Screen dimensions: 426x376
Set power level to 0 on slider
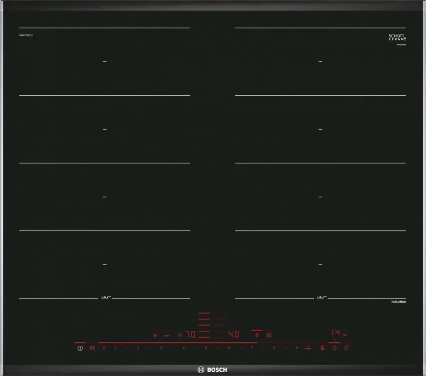coord(104,348)
